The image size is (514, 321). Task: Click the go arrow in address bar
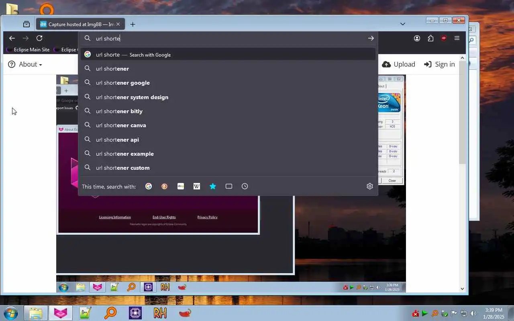point(371,38)
